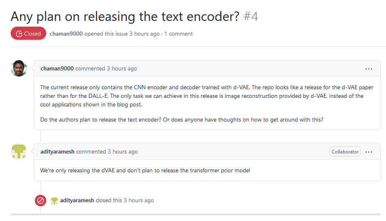Click the timestamp on chaman9000's comment

click(x=122, y=68)
